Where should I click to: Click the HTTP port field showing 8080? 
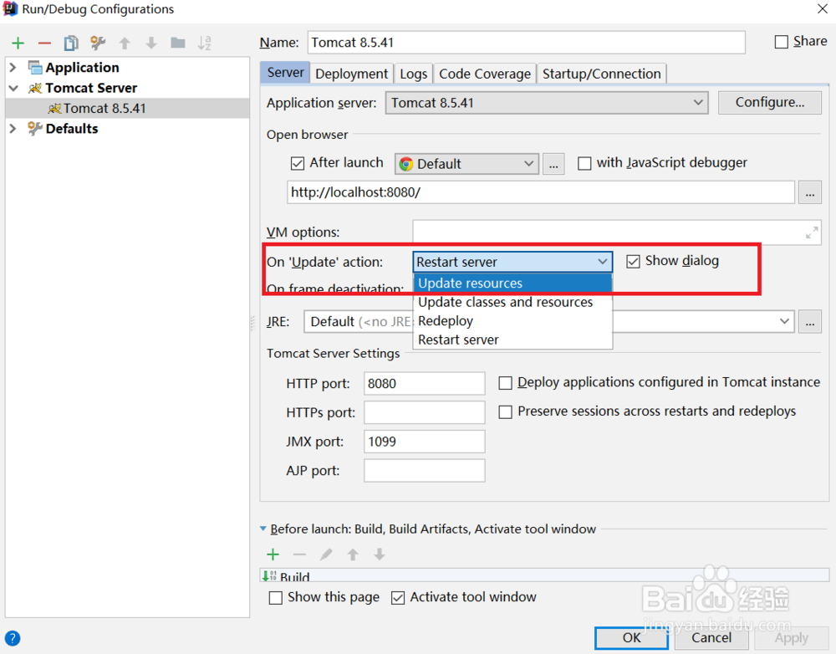(425, 384)
